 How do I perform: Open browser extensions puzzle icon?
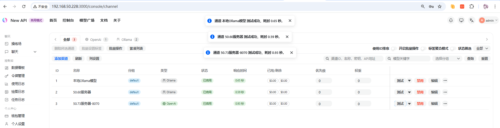[472, 7]
